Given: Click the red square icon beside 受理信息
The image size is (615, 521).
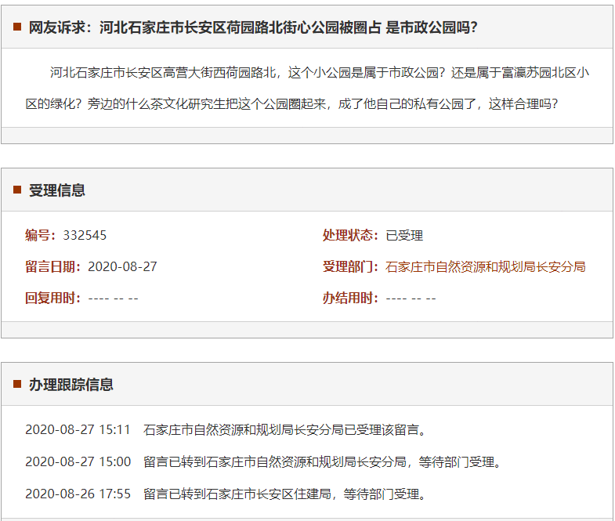Looking at the screenshot, I should [17, 190].
